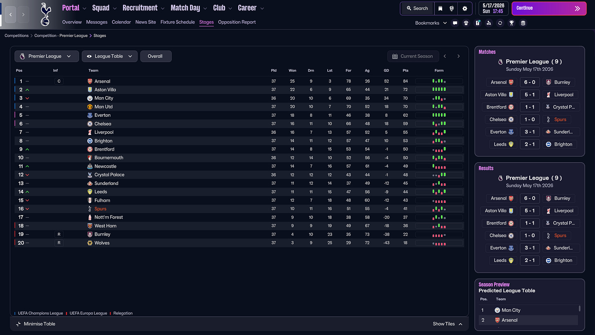Open the Opposition Report tab
This screenshot has width=595, height=335.
(x=237, y=22)
